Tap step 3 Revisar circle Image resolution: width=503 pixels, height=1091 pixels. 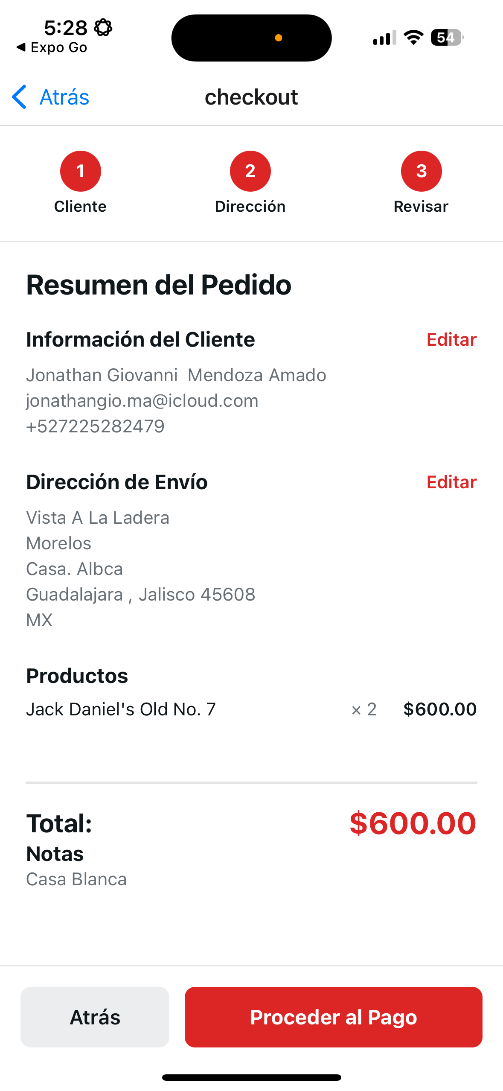pyautogui.click(x=421, y=171)
